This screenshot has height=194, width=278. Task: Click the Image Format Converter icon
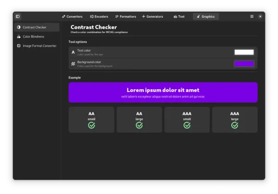coord(19,46)
